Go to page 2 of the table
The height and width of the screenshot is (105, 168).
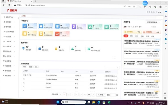(69, 95)
